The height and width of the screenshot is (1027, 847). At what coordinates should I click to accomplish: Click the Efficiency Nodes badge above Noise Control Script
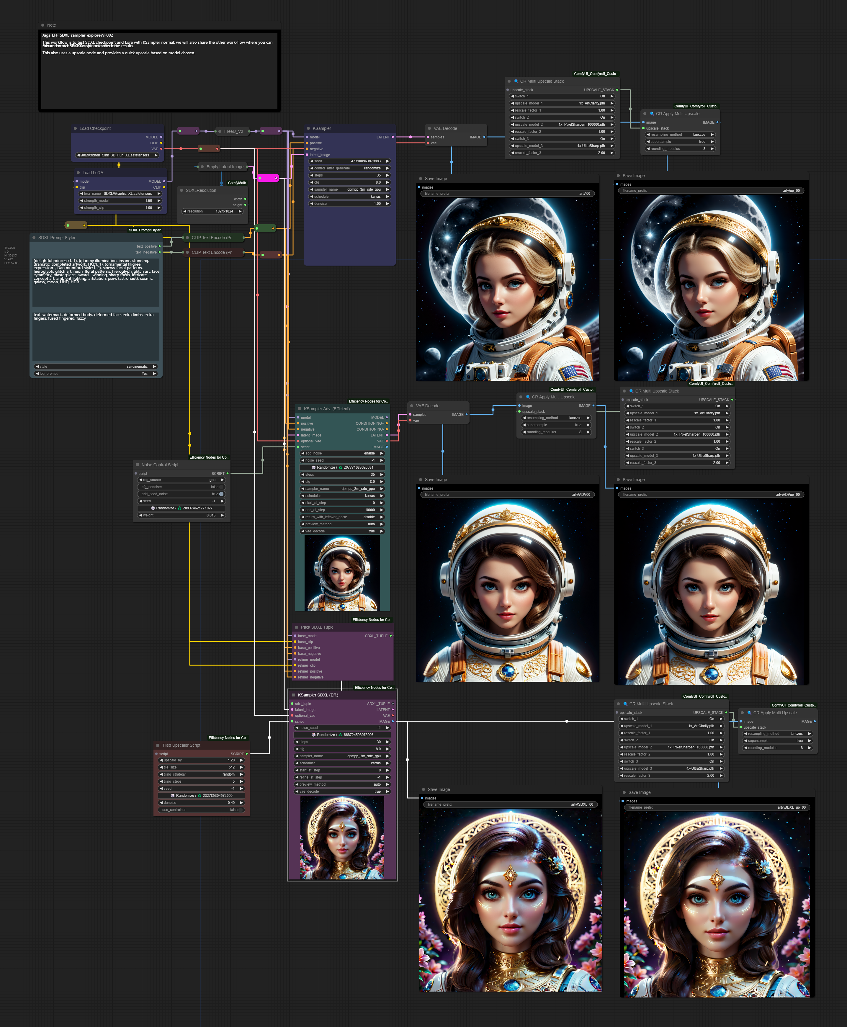pos(208,457)
